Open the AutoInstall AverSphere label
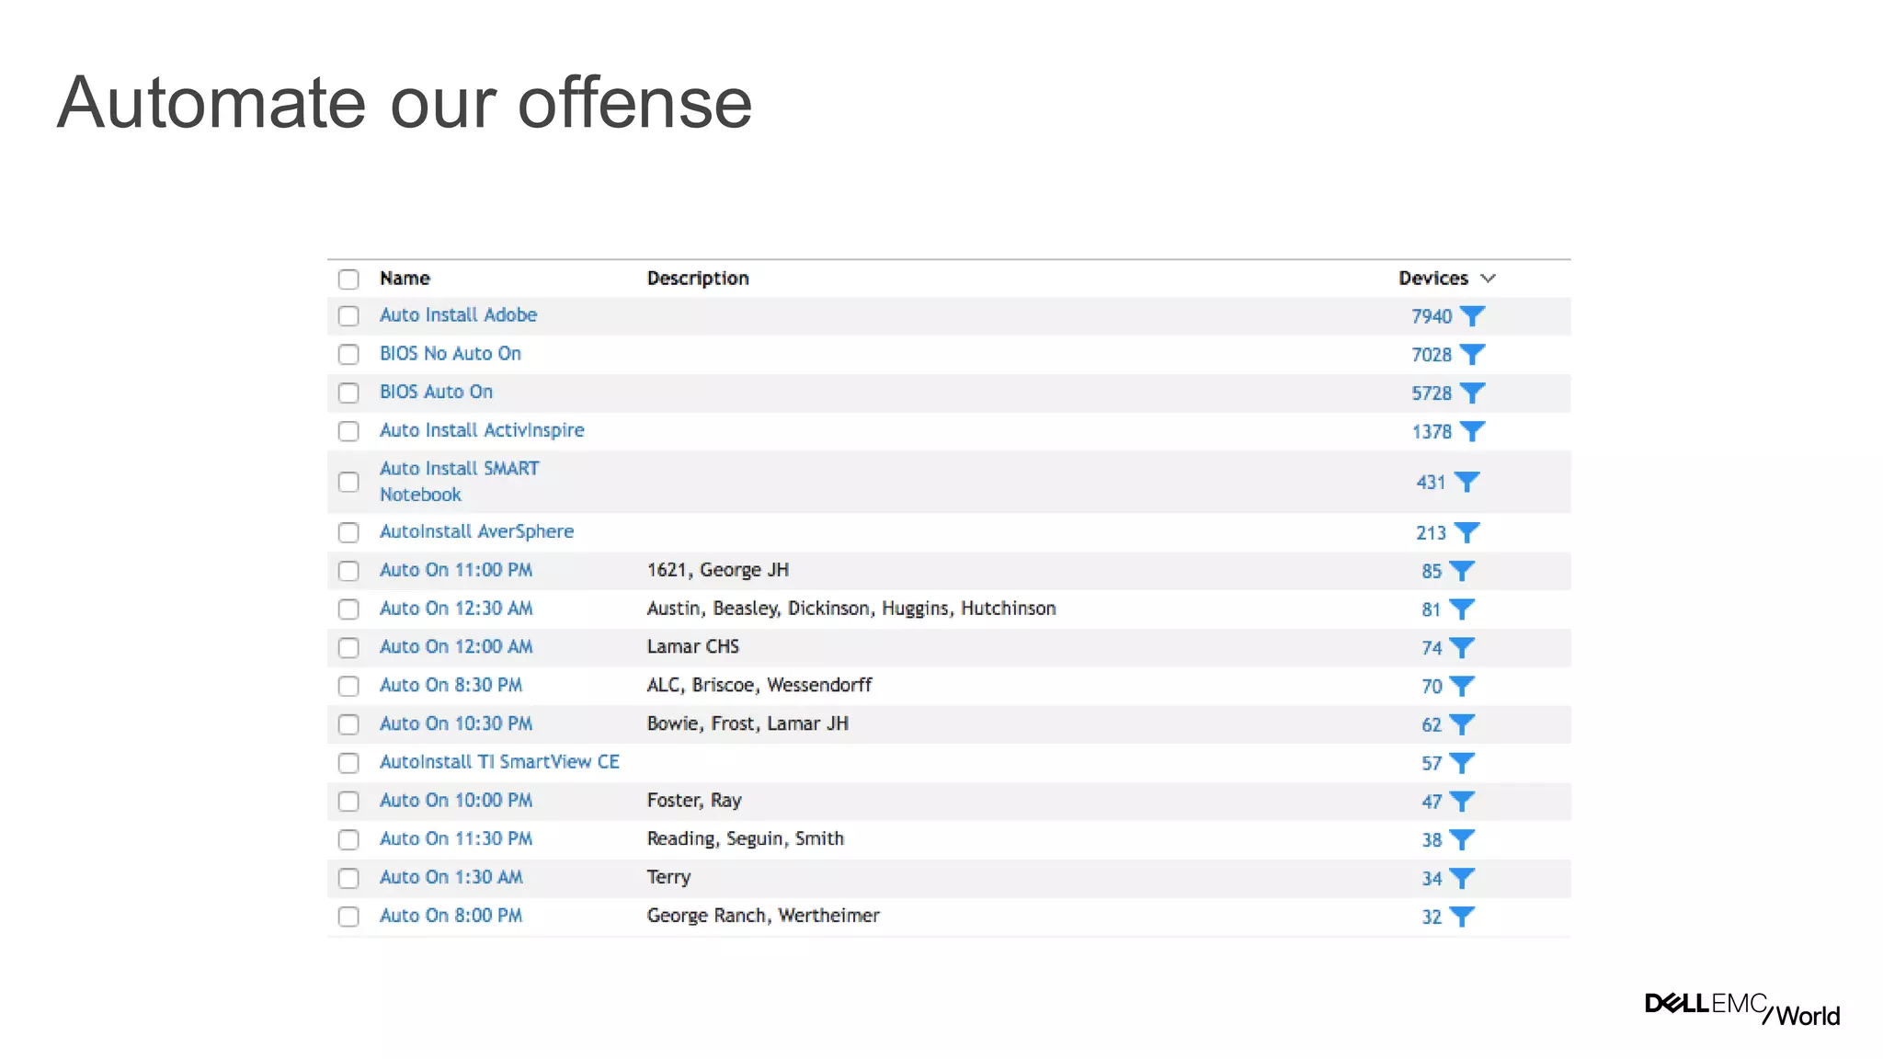 click(476, 532)
